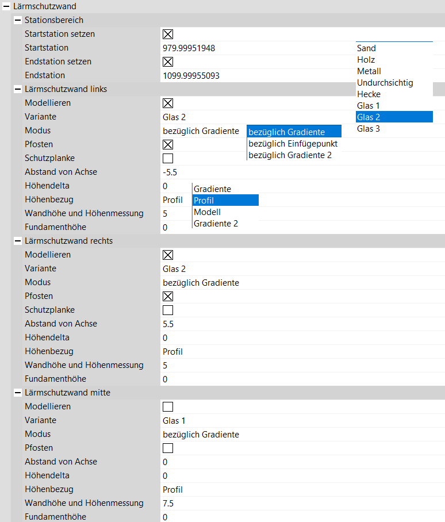Screen dimensions: 445x522
Task: Collapse the Stationsbereich group
Action: tap(17, 20)
